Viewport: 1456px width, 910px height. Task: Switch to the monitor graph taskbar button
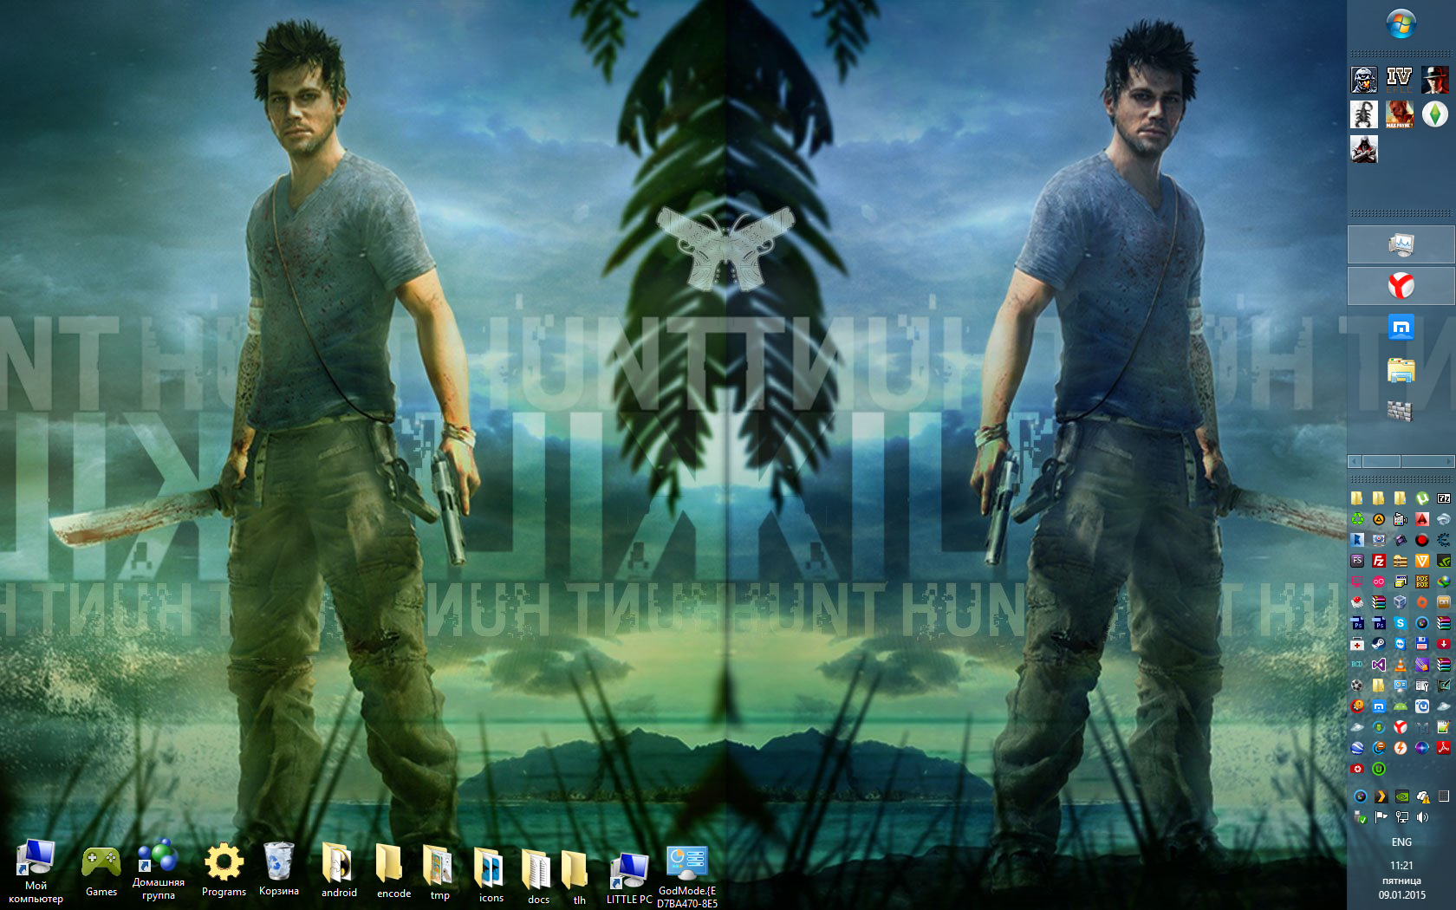(1401, 244)
